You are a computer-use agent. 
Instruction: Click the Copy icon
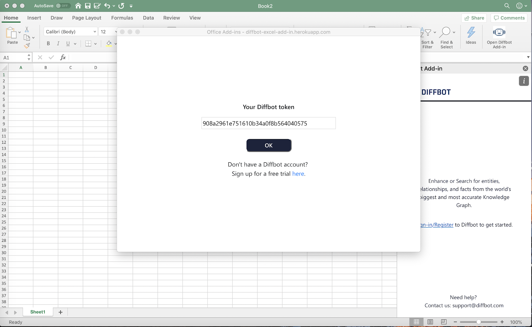27,38
